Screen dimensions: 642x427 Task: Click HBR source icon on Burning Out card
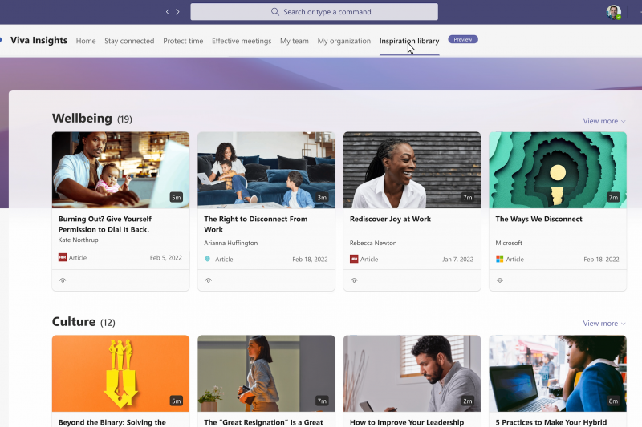[63, 257]
